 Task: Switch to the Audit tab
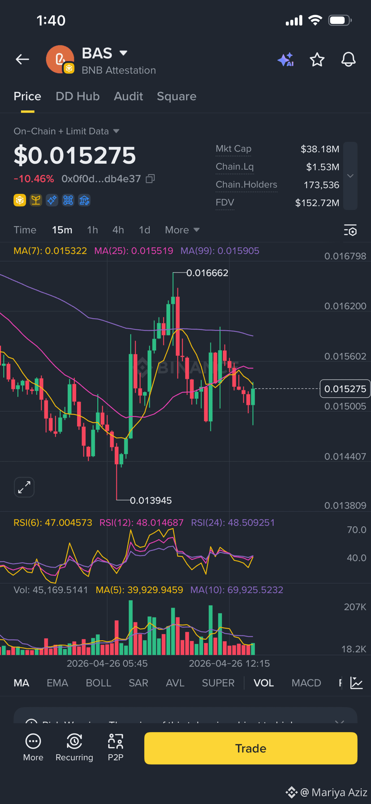[129, 96]
